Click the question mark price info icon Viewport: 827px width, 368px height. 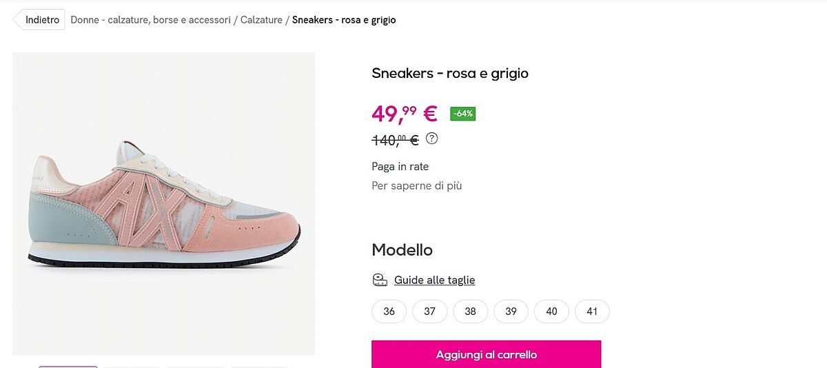pos(432,139)
